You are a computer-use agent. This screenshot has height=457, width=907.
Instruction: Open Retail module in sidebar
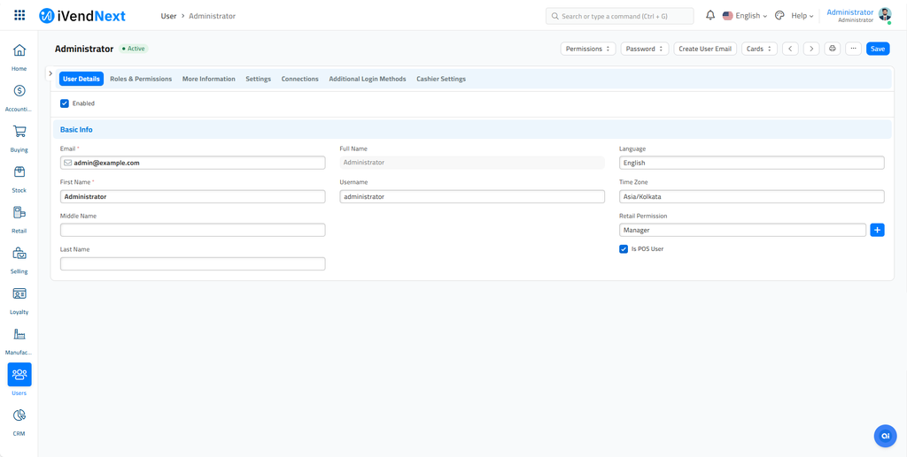tap(19, 219)
